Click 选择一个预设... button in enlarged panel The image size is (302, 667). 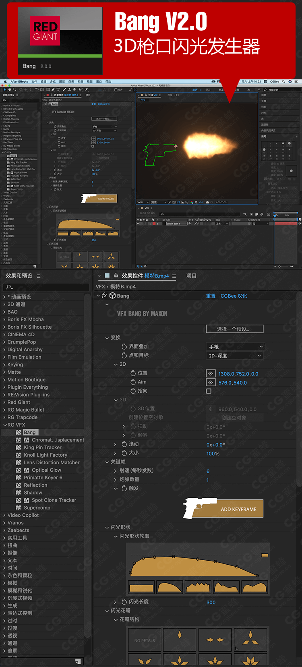coord(235,329)
